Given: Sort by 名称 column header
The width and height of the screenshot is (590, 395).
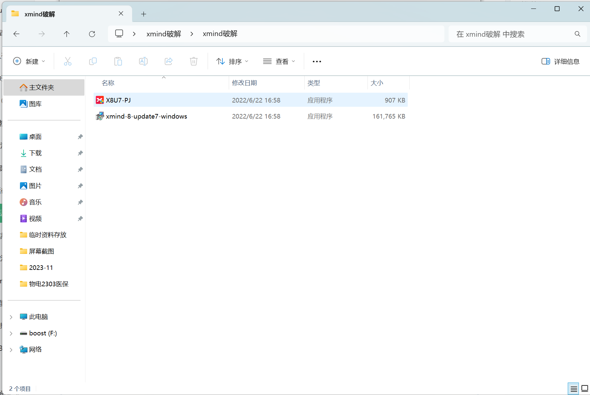Looking at the screenshot, I should click(x=108, y=83).
